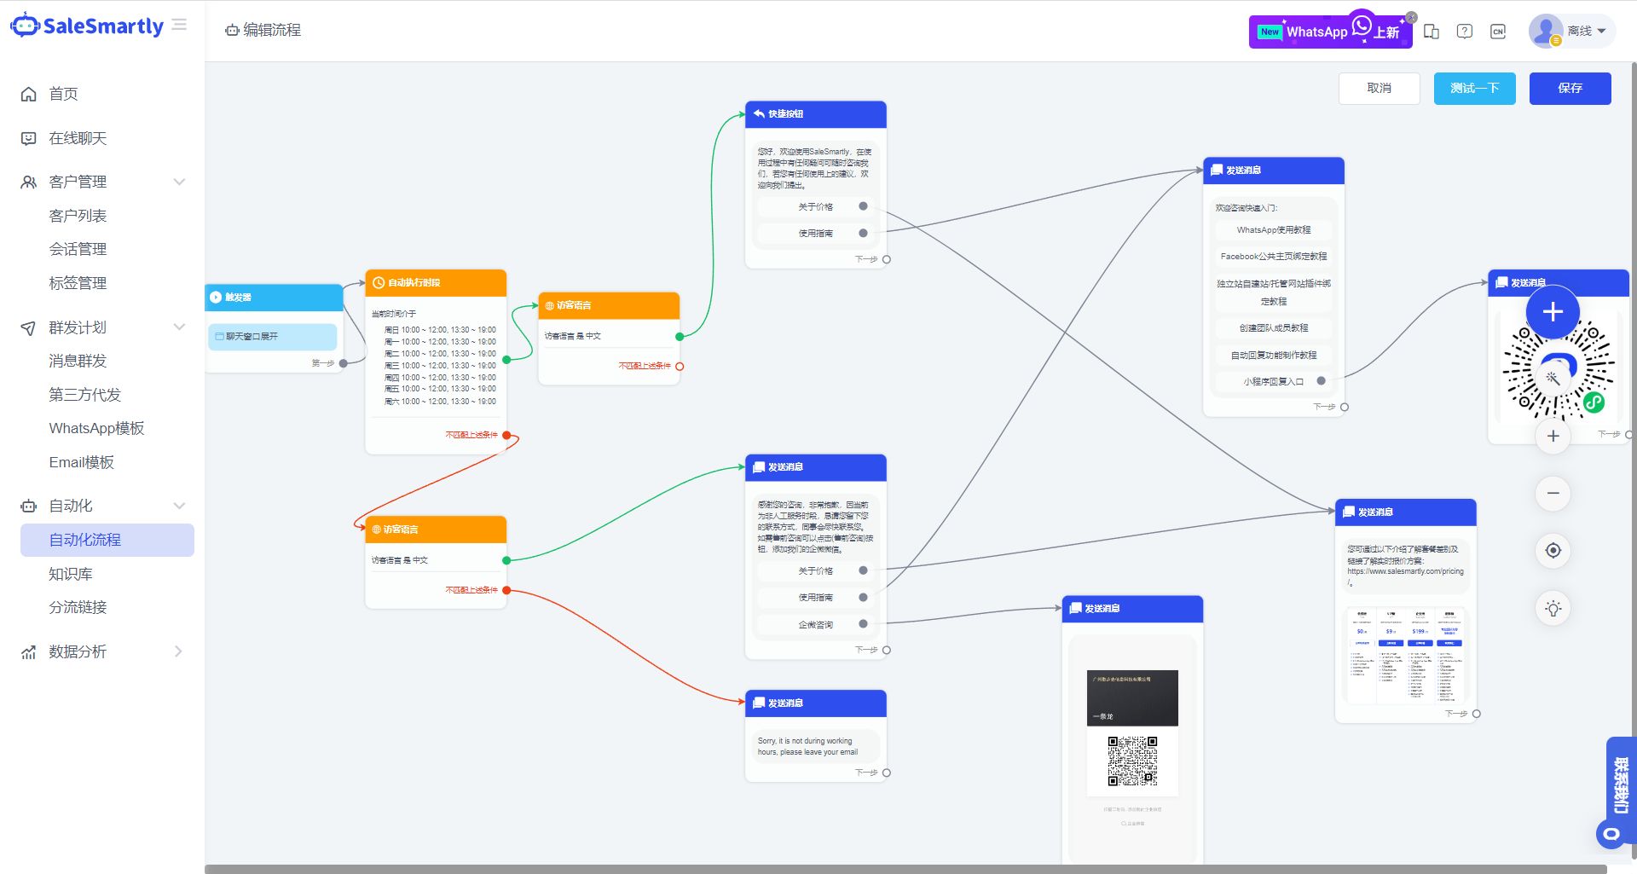Click the SaleSmartly logo

click(86, 26)
